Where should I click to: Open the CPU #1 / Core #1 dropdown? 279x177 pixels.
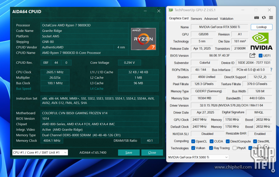40,153
